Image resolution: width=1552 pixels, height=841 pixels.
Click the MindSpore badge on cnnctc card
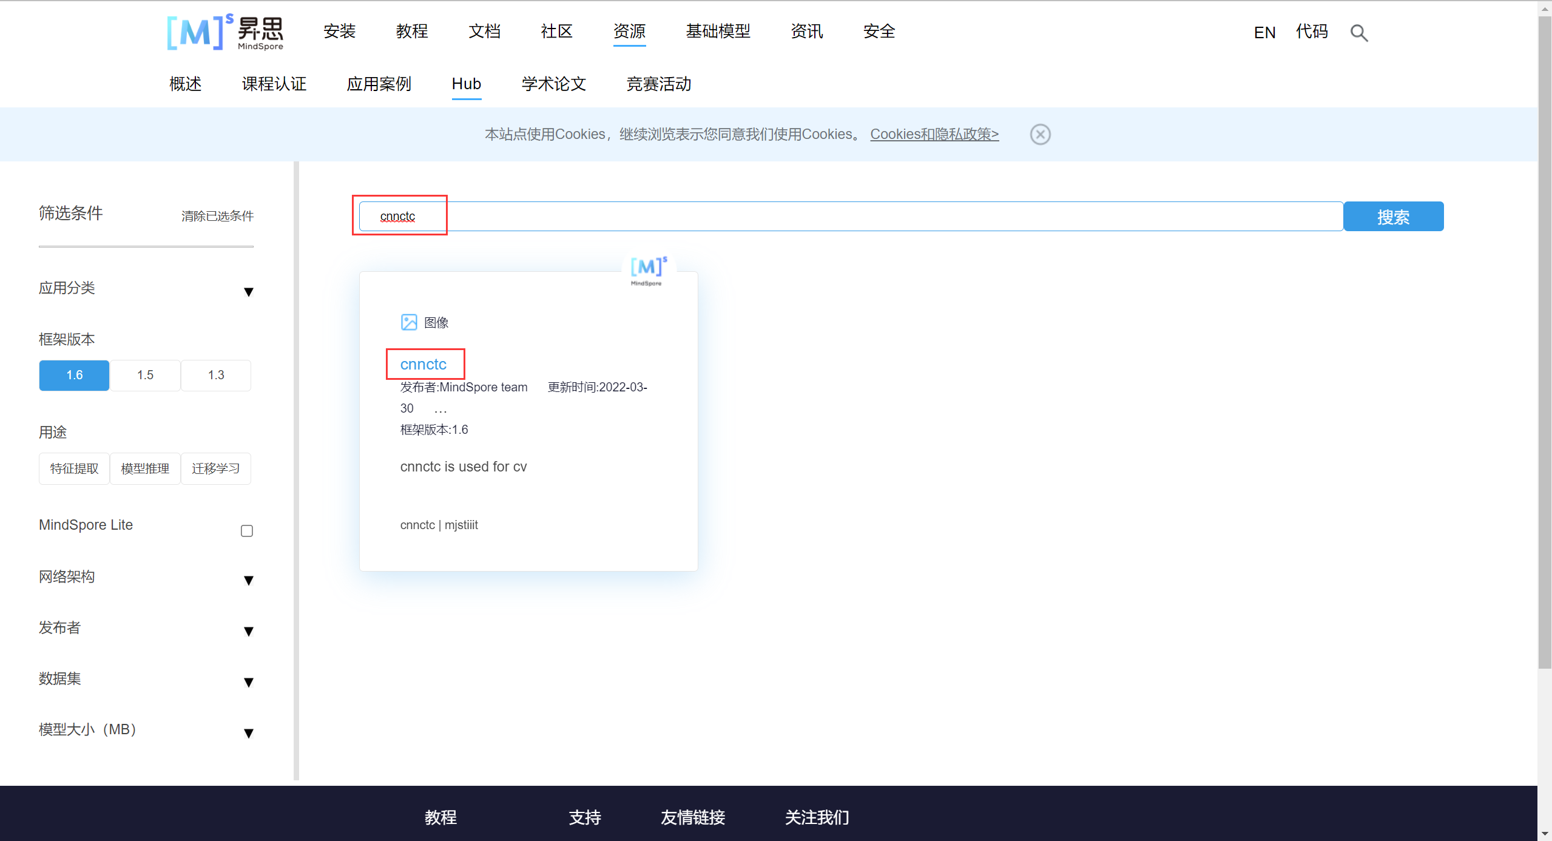click(648, 271)
